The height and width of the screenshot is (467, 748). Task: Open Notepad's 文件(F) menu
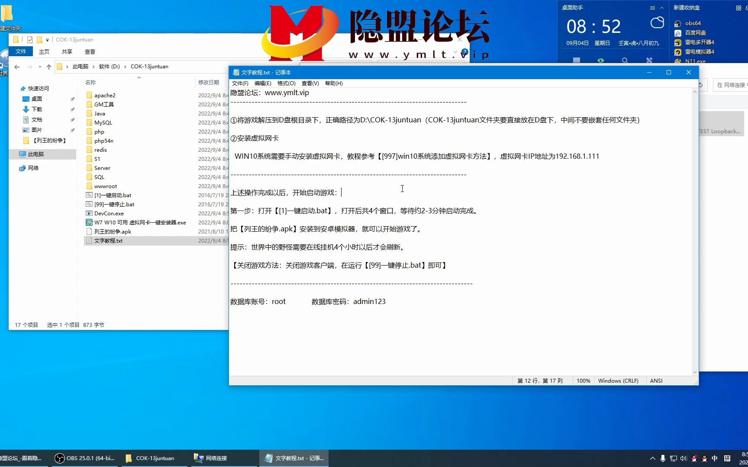(240, 83)
